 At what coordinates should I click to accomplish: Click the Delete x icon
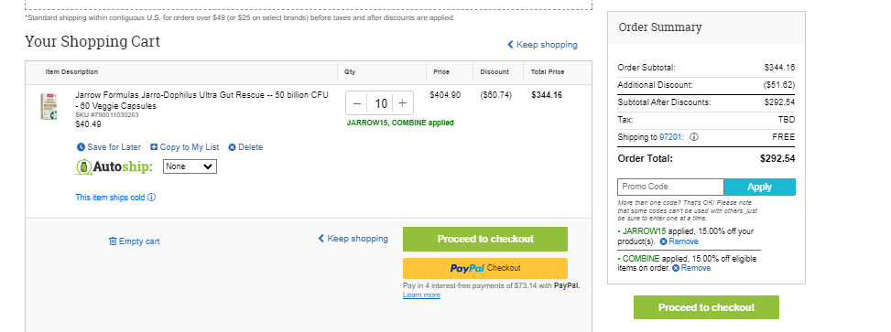[232, 147]
